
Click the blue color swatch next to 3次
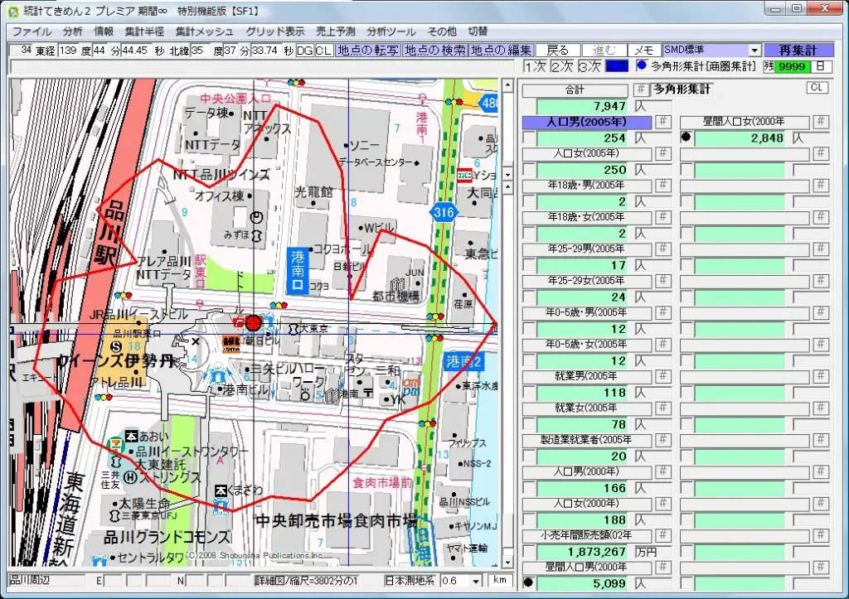coord(616,66)
